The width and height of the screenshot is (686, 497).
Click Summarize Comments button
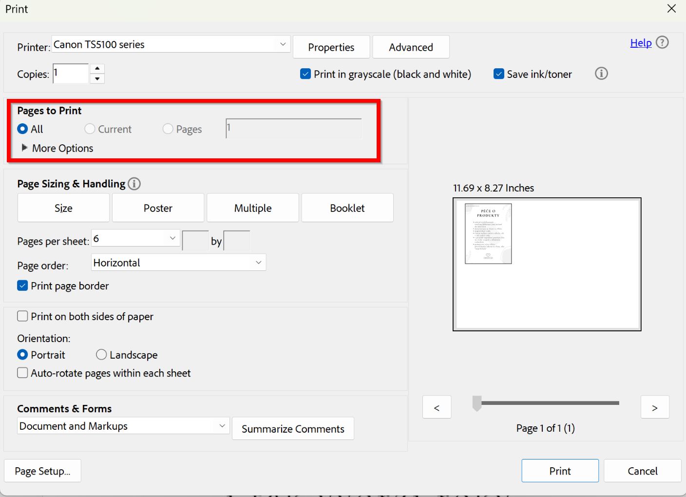tap(293, 429)
